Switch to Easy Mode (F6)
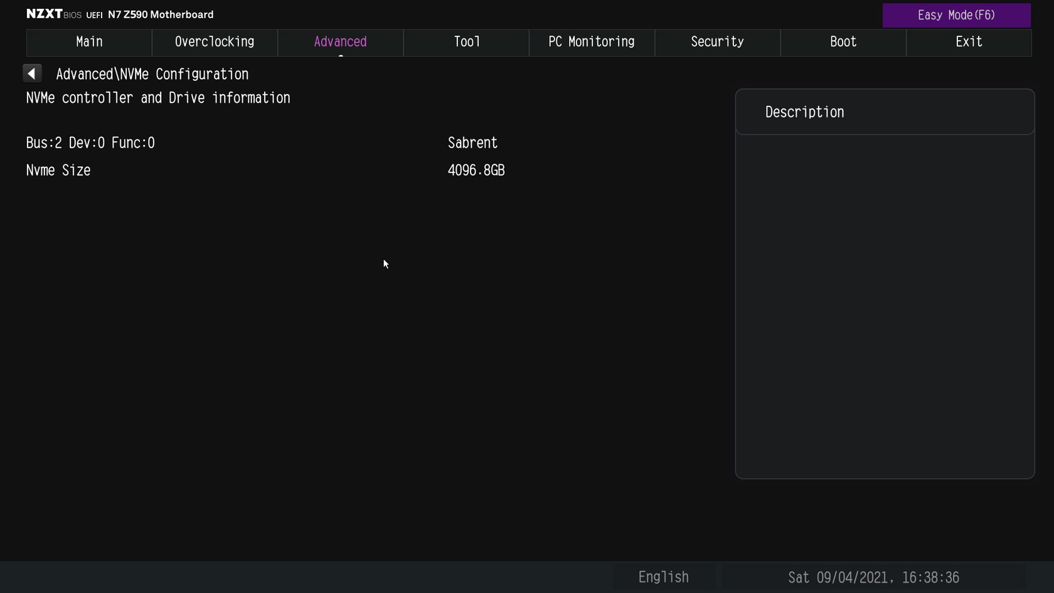This screenshot has width=1054, height=593. tap(956, 15)
